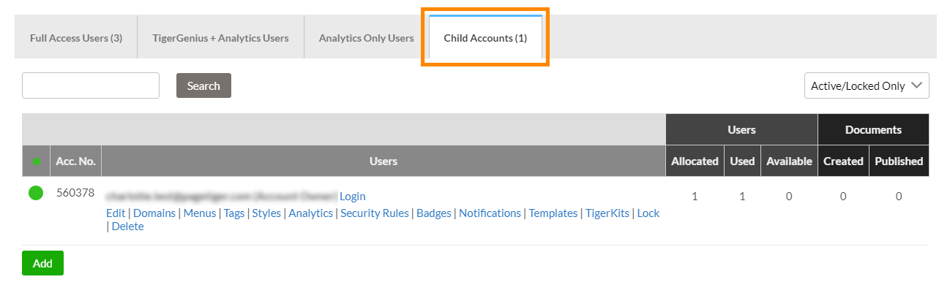Select the Analytics Only Users tab
This screenshot has width=950, height=293.
point(366,38)
